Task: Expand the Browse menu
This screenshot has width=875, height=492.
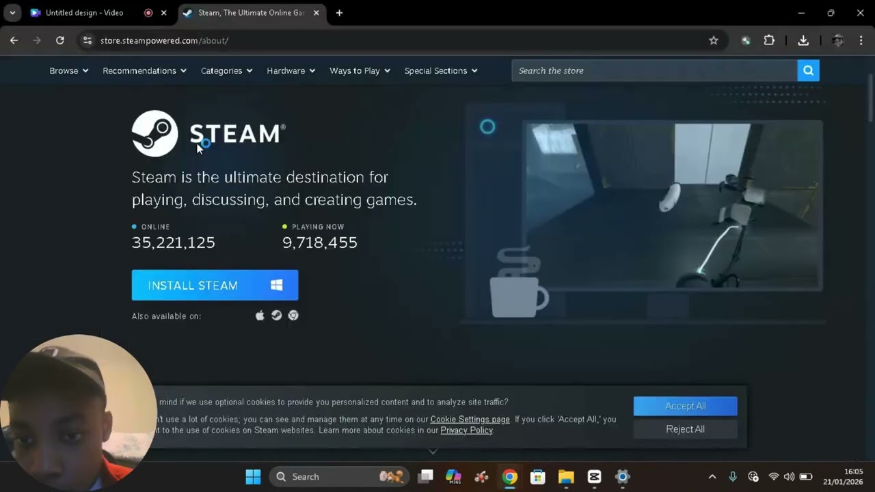Action: (69, 70)
